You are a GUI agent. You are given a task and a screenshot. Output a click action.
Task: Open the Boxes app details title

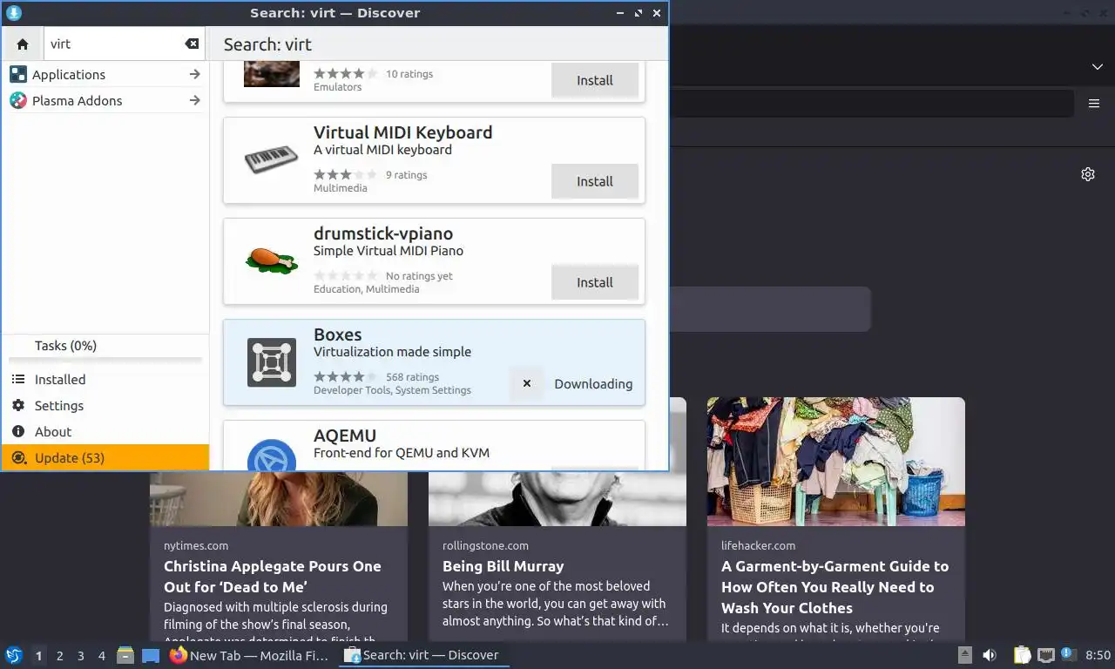(337, 334)
